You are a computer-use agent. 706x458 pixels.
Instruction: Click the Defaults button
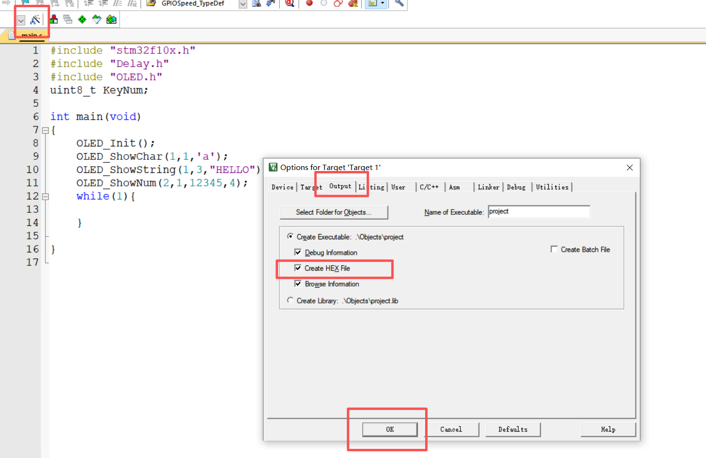pos(513,430)
